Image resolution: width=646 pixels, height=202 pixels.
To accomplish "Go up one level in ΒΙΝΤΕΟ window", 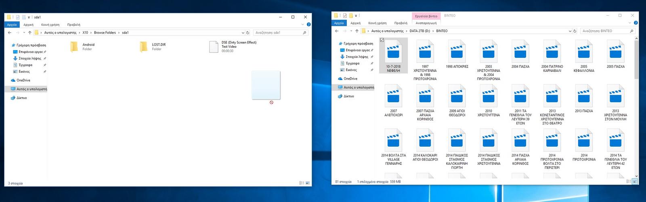I will [357, 31].
